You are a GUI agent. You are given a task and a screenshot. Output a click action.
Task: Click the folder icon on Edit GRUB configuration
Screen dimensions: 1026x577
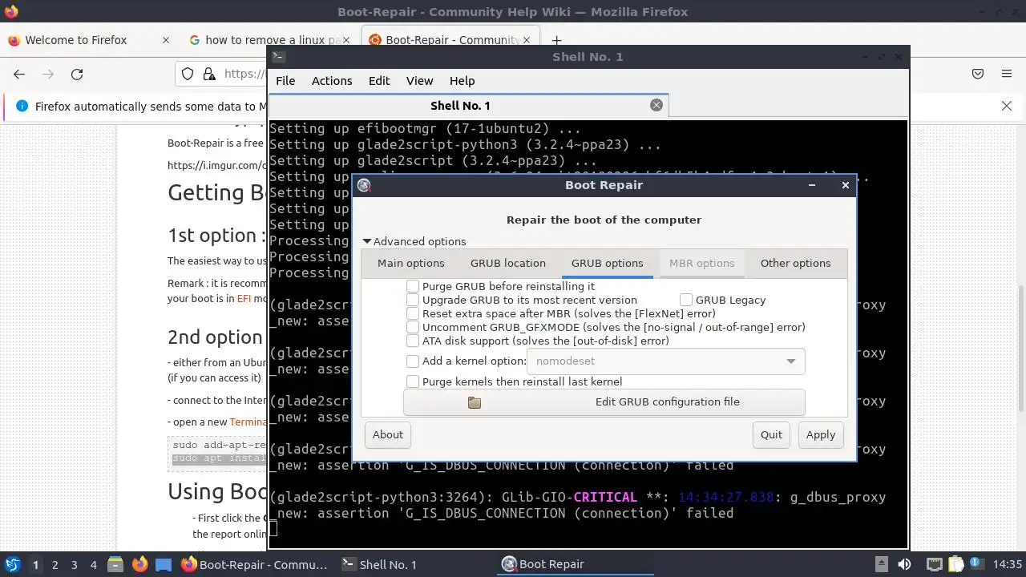[475, 402]
